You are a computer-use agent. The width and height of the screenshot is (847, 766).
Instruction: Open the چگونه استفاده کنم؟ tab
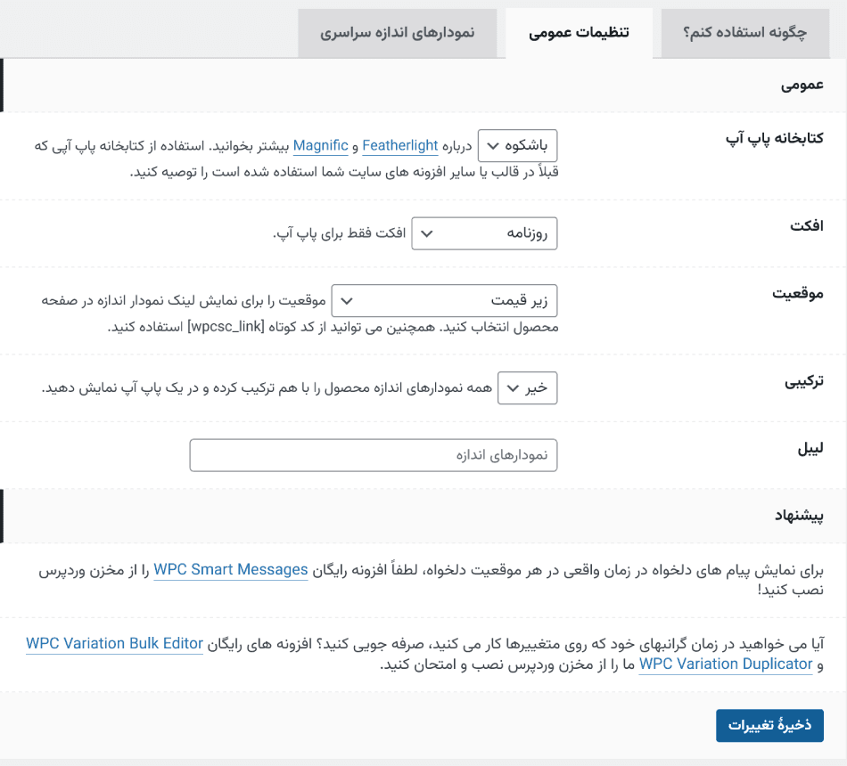(x=744, y=33)
